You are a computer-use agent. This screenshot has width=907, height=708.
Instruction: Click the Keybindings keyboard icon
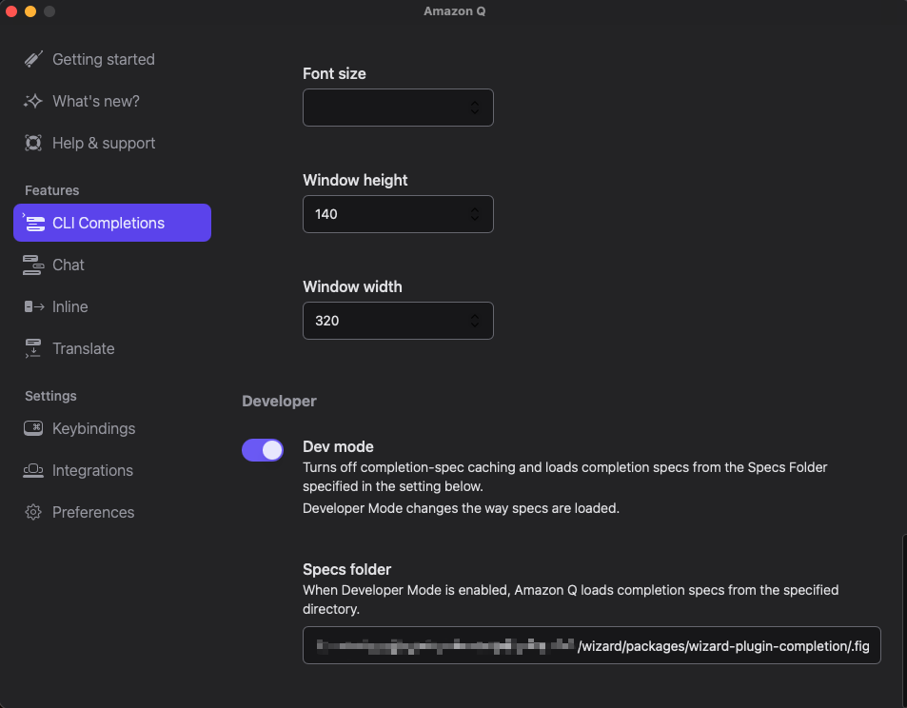(x=34, y=428)
